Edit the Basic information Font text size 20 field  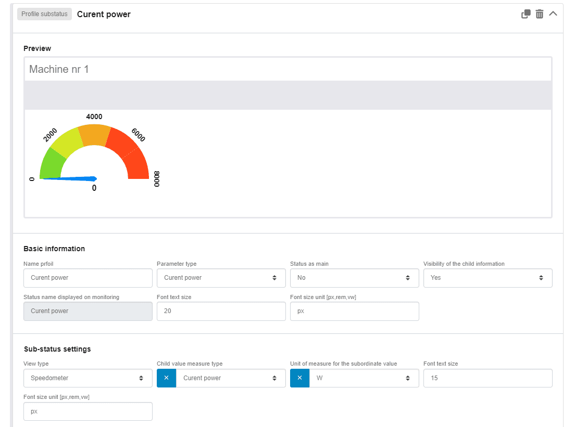221,311
